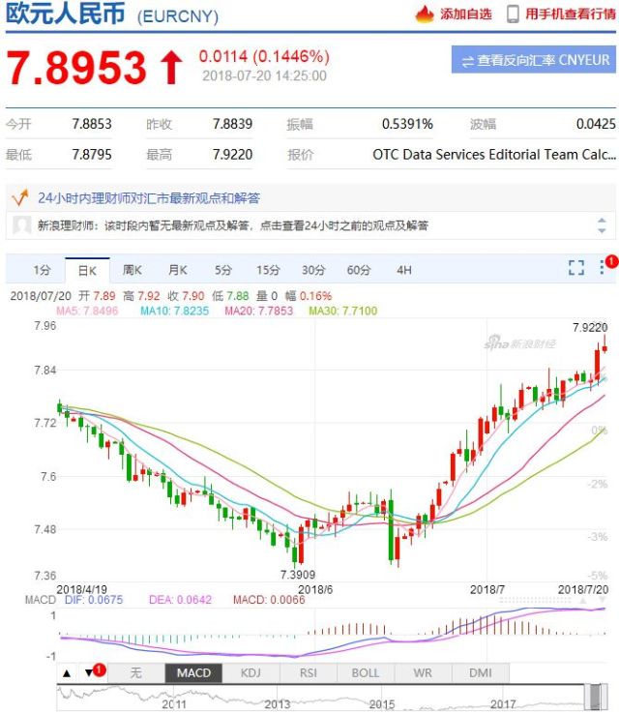
Task: Switch to the 4H chart tab
Action: coord(403,270)
